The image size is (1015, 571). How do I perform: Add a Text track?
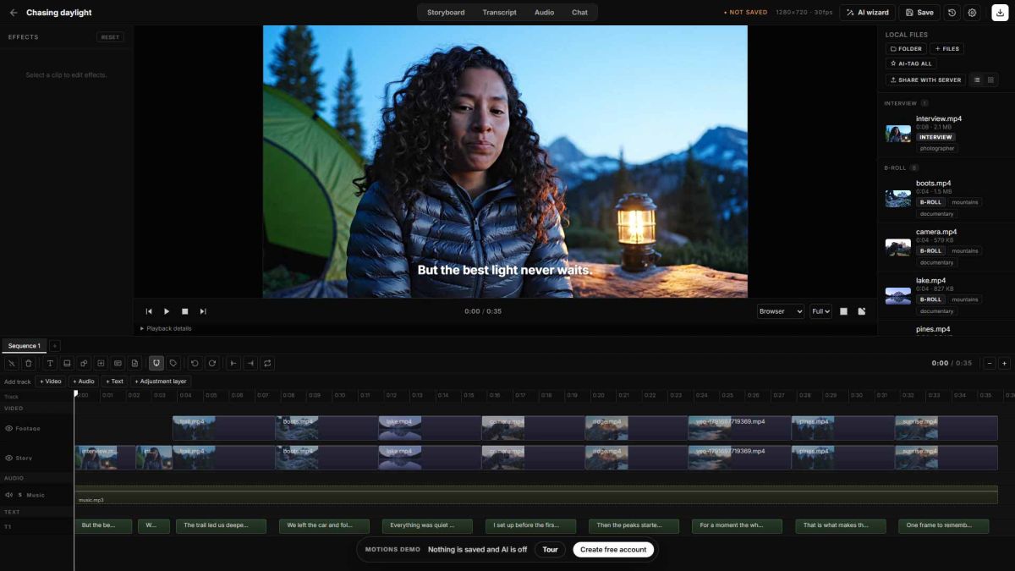(114, 382)
